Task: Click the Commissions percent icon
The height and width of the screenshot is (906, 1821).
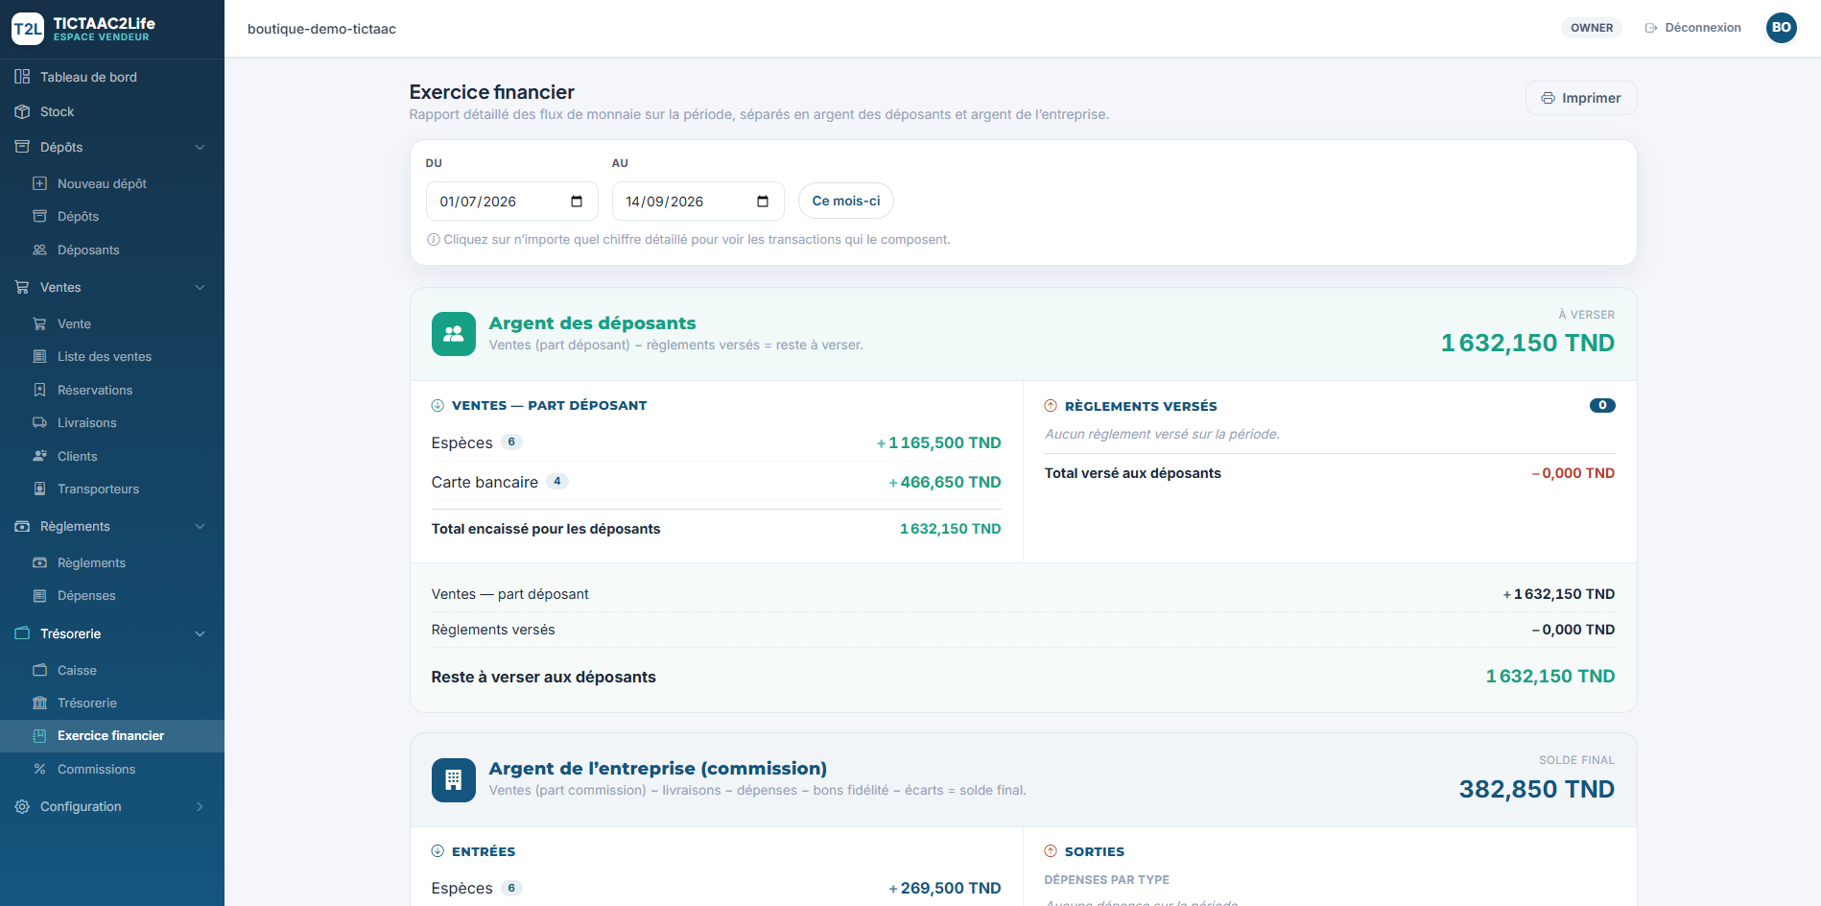Action: [39, 769]
